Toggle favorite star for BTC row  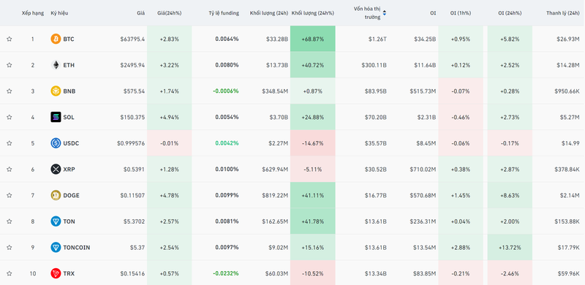coord(10,39)
